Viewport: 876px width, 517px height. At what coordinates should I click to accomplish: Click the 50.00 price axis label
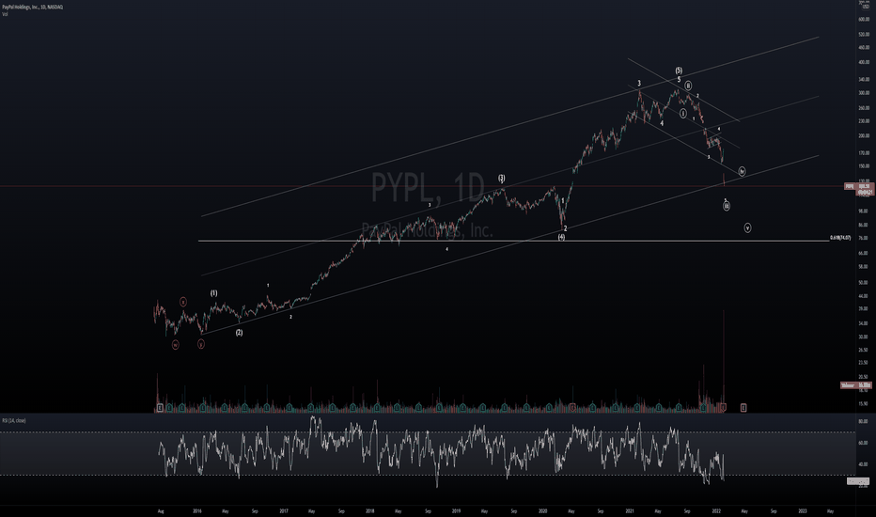click(x=863, y=283)
